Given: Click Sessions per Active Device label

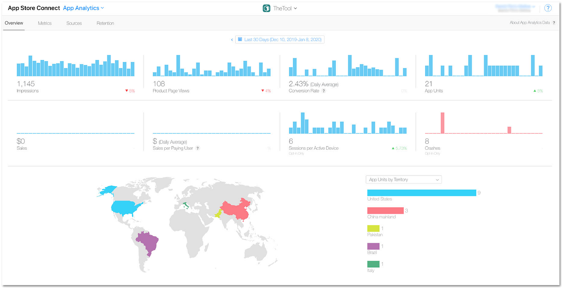Looking at the screenshot, I should tap(314, 149).
